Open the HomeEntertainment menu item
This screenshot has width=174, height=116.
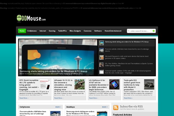(x=113, y=31)
